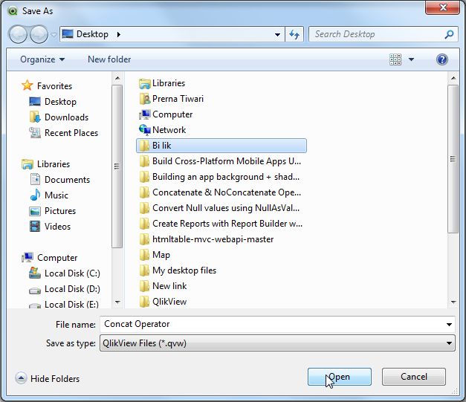Click navigation pane scroll up arrow

click(117, 78)
